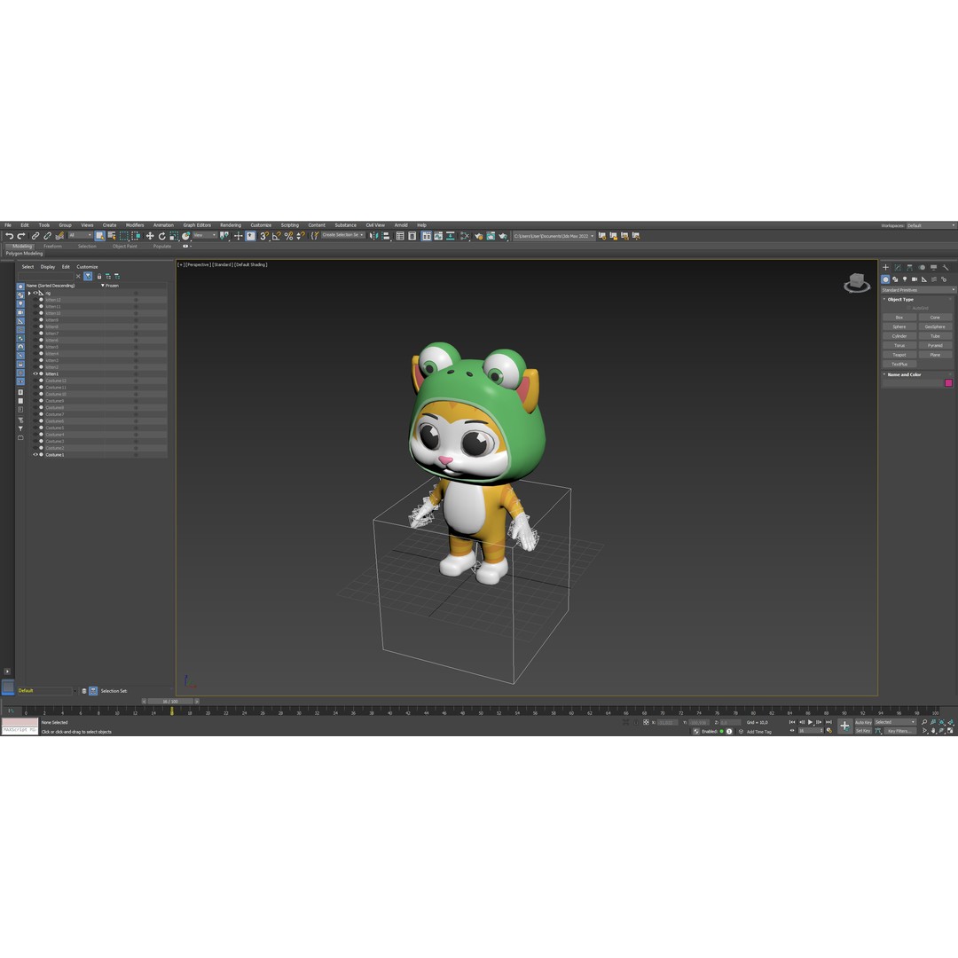Switch to the Utilities command panel
Image resolution: width=958 pixels, height=958 pixels.
click(x=946, y=267)
